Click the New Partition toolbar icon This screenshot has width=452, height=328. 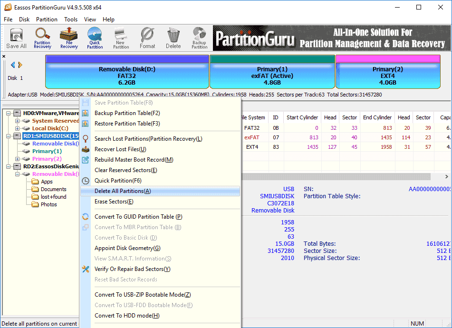tap(121, 38)
